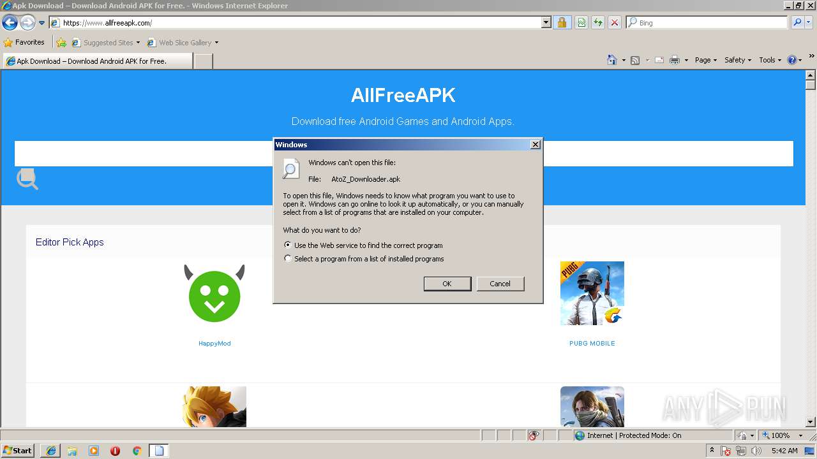Screen dimensions: 817x459
Task: Show hidden system tray icons
Action: click(x=712, y=451)
